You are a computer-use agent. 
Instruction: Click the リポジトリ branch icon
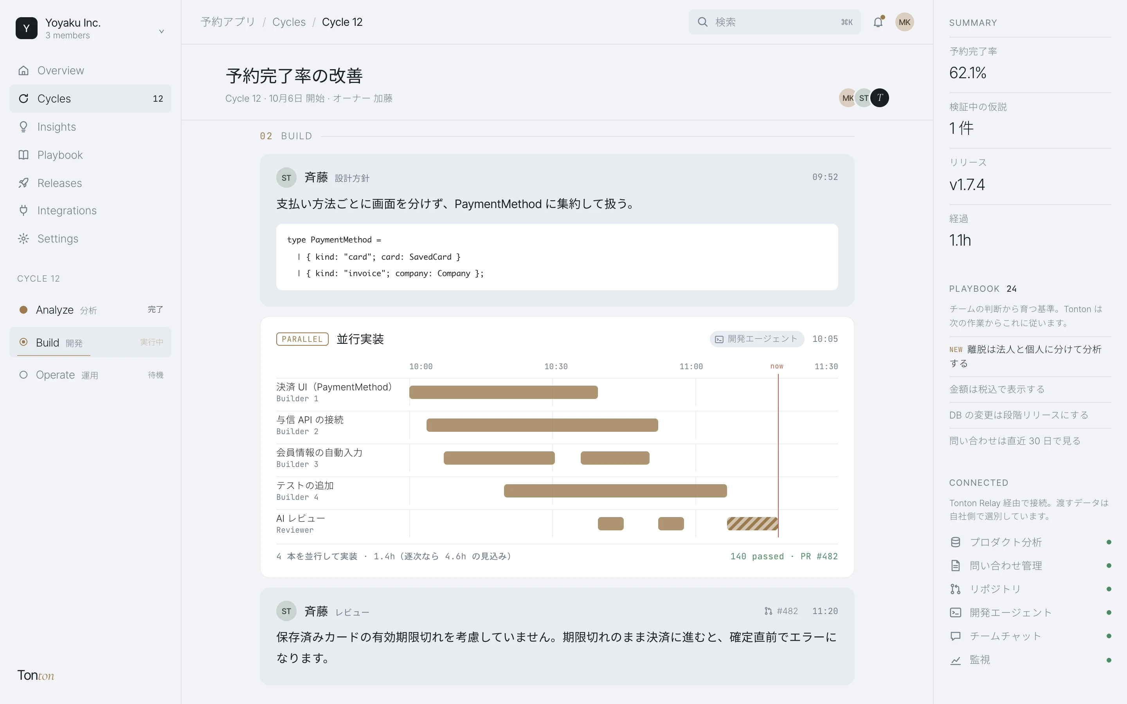click(955, 589)
